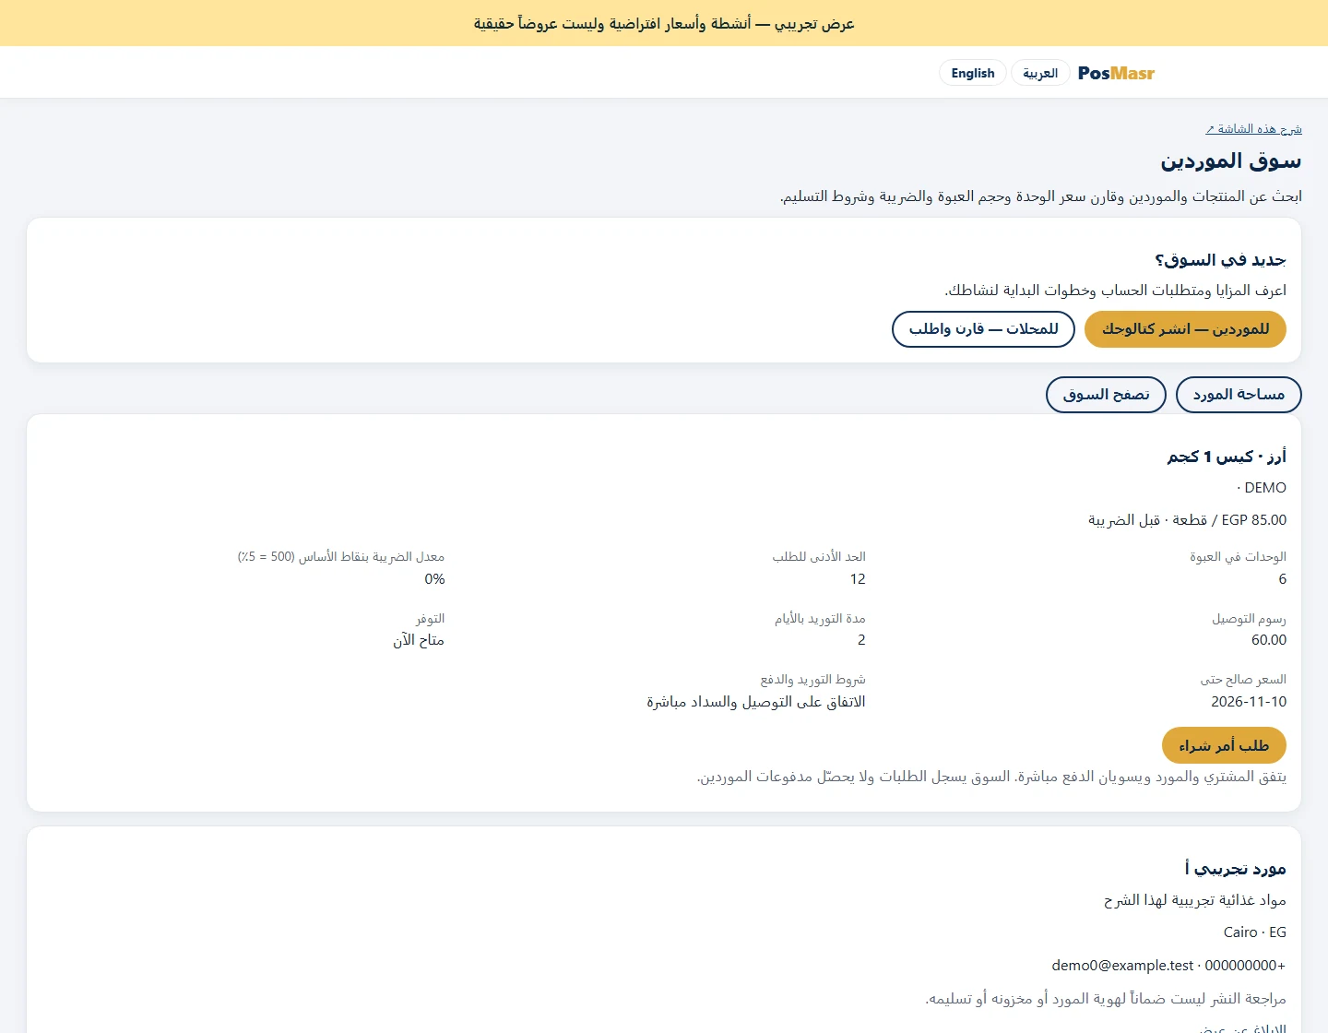Select the تصفح السوق tab
Image resolution: width=1328 pixels, height=1033 pixels.
click(x=1106, y=395)
